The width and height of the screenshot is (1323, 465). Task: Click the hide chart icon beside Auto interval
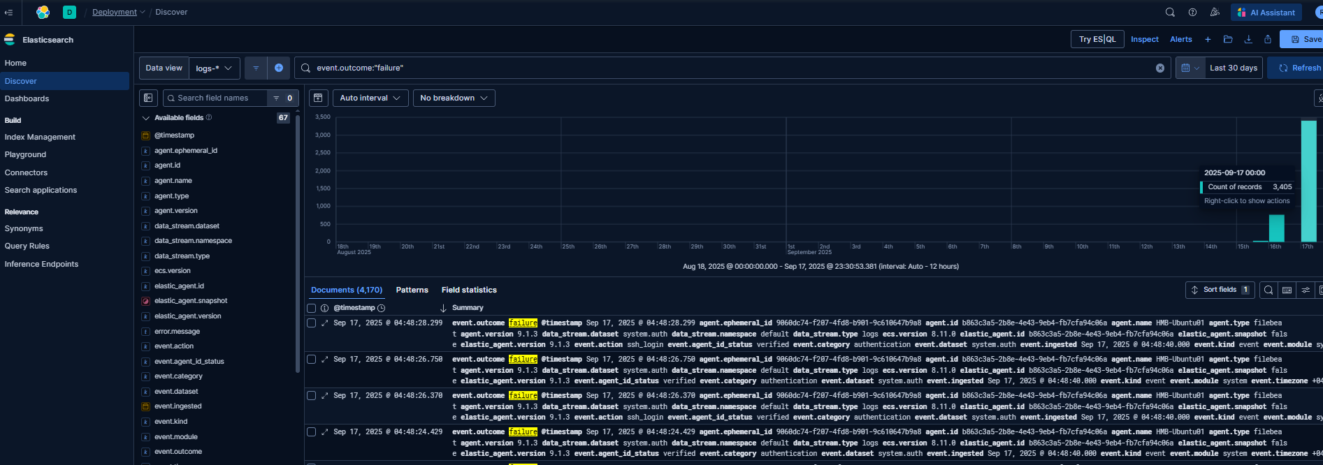tap(318, 98)
